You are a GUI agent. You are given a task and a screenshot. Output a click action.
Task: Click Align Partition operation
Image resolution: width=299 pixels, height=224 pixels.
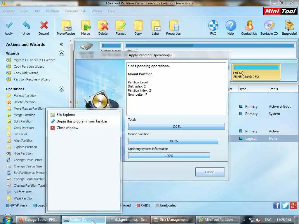tap(23, 141)
